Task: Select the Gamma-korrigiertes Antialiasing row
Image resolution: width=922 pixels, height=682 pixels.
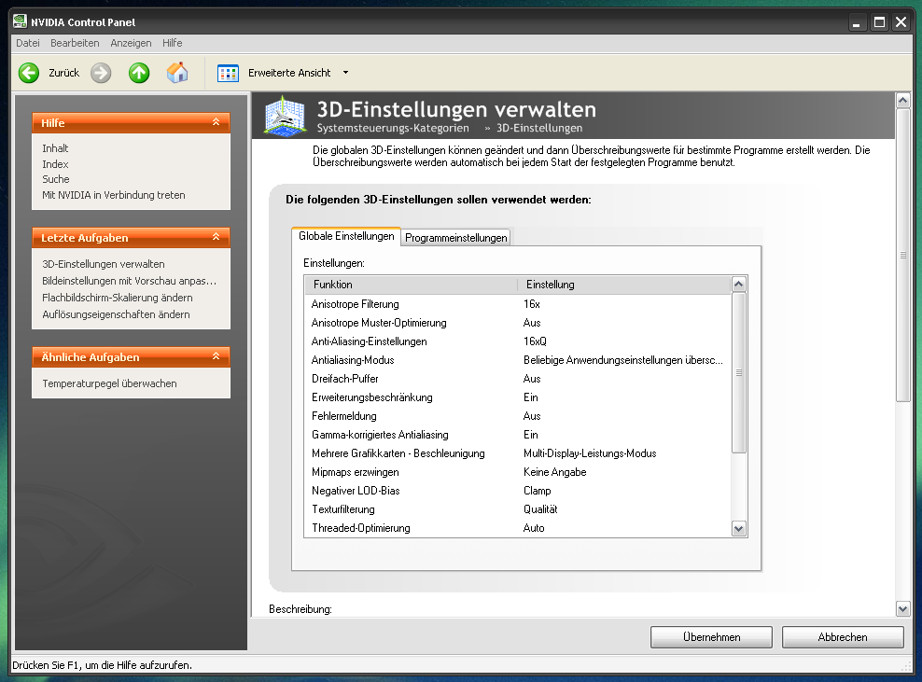Action: click(x=518, y=435)
